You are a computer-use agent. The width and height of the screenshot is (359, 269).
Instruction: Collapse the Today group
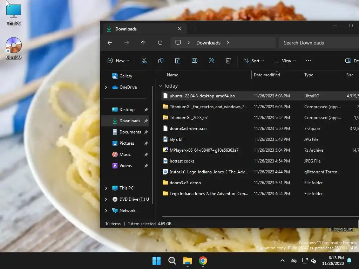[160, 85]
